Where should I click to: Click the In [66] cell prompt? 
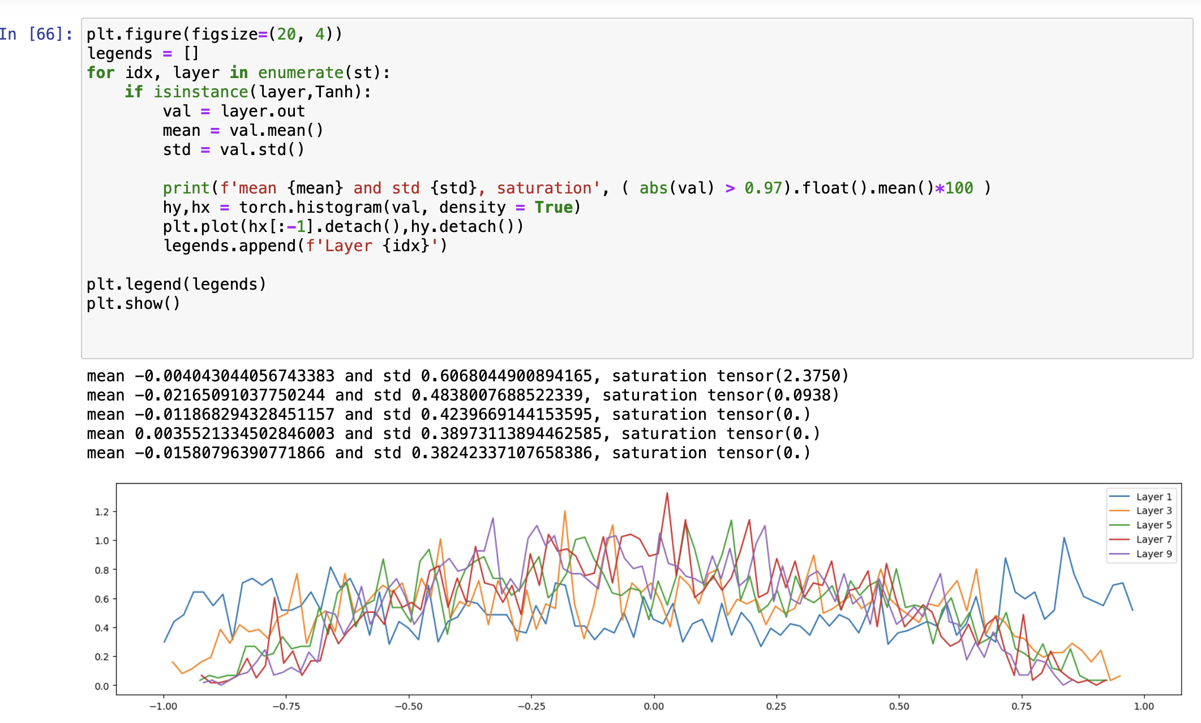point(36,35)
